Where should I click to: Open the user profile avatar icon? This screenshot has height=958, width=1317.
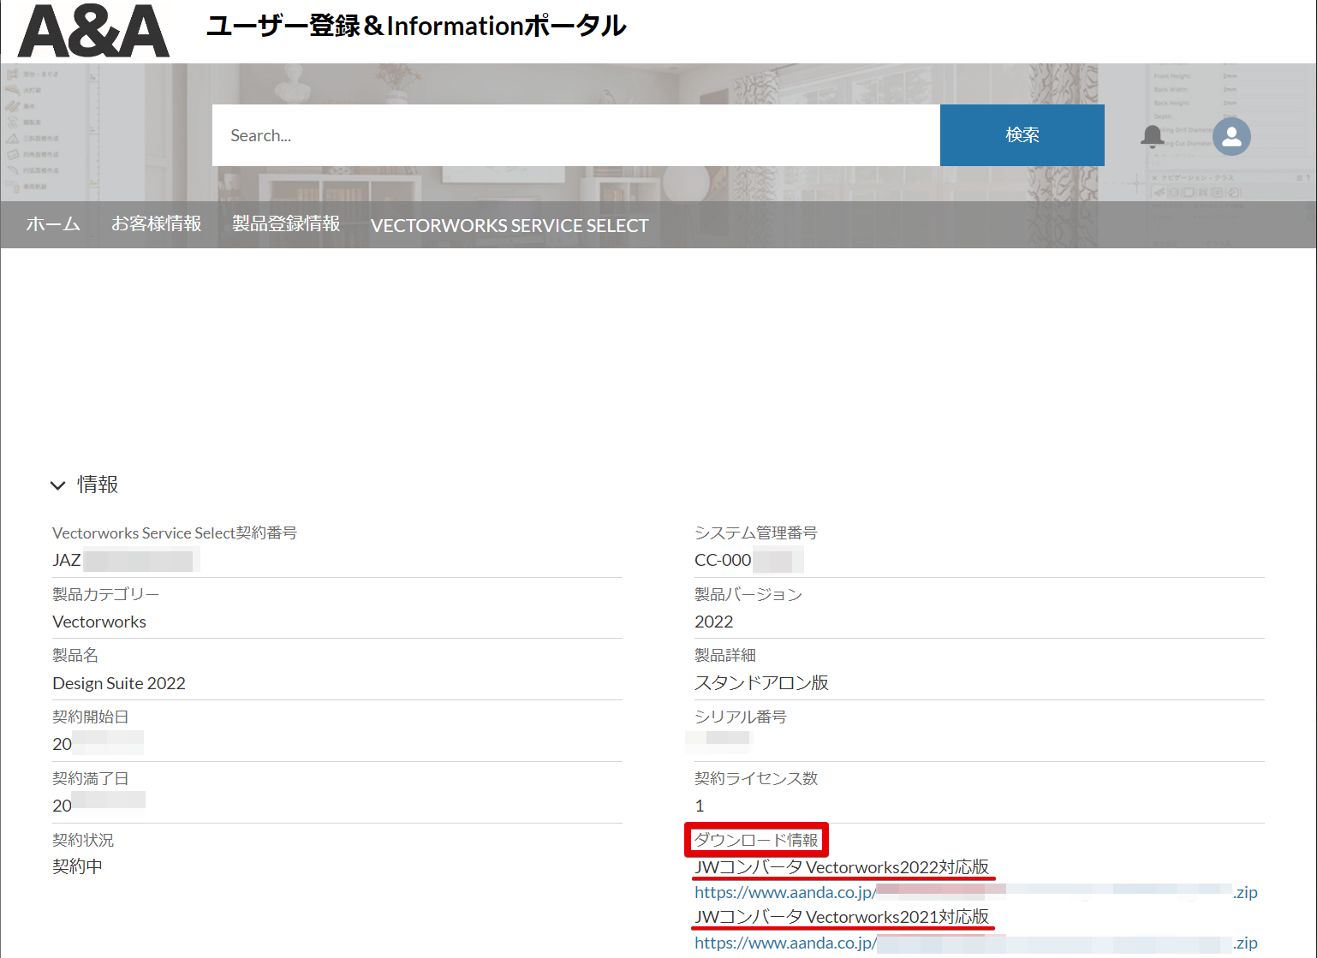(x=1231, y=136)
